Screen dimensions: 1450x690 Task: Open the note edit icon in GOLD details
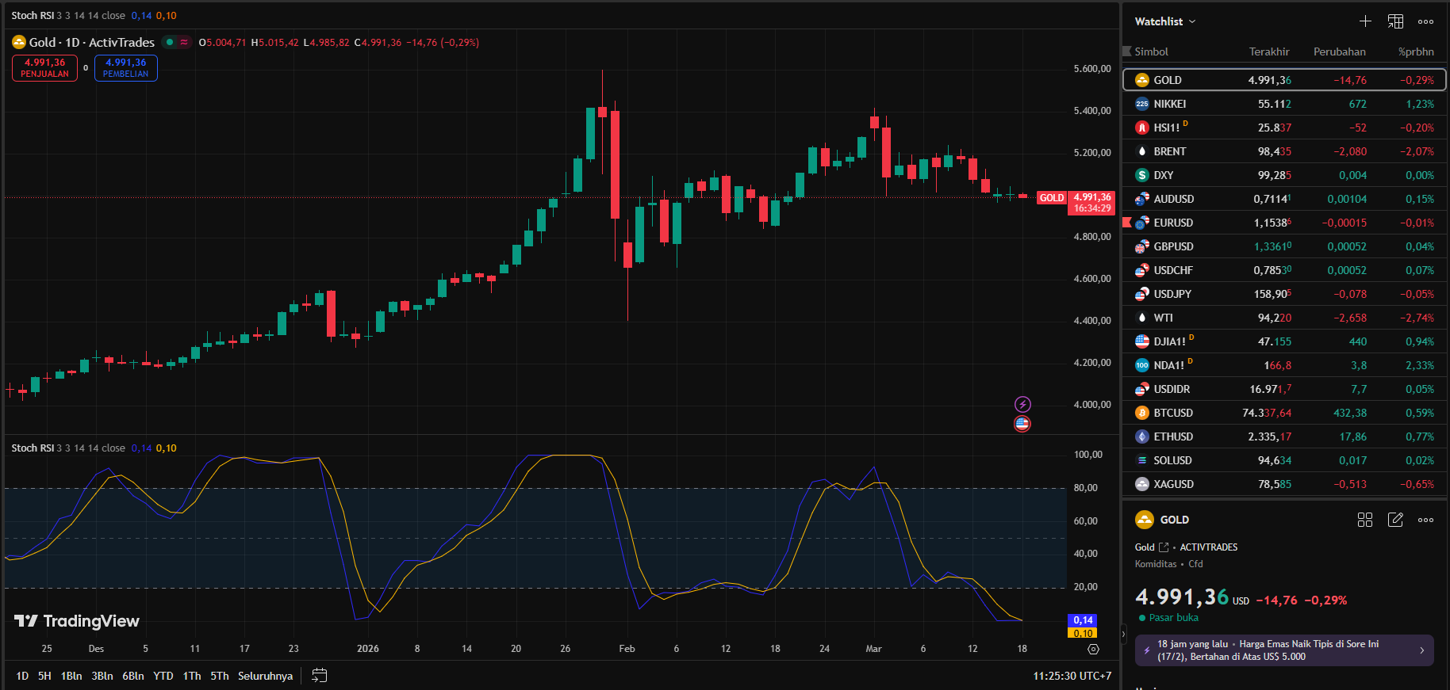click(1395, 520)
